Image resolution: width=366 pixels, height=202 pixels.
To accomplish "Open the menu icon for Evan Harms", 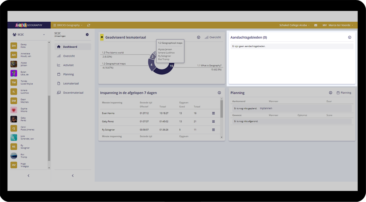I will click(x=213, y=113).
